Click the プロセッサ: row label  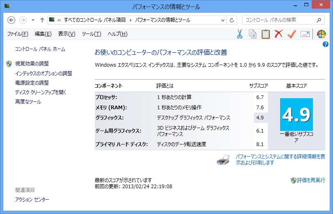click(x=106, y=97)
